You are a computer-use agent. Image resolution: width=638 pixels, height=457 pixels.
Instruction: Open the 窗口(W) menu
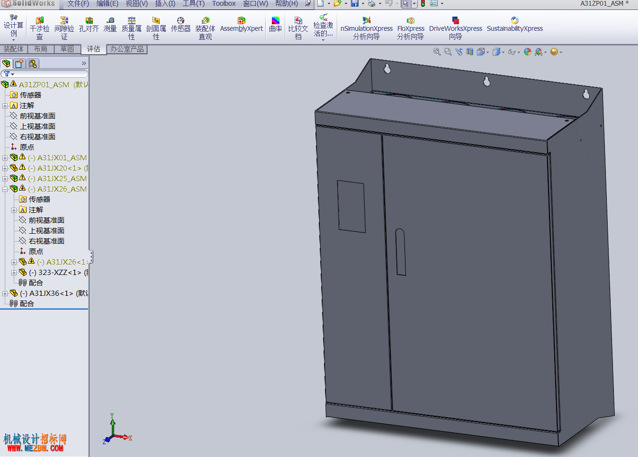pyautogui.click(x=256, y=3)
